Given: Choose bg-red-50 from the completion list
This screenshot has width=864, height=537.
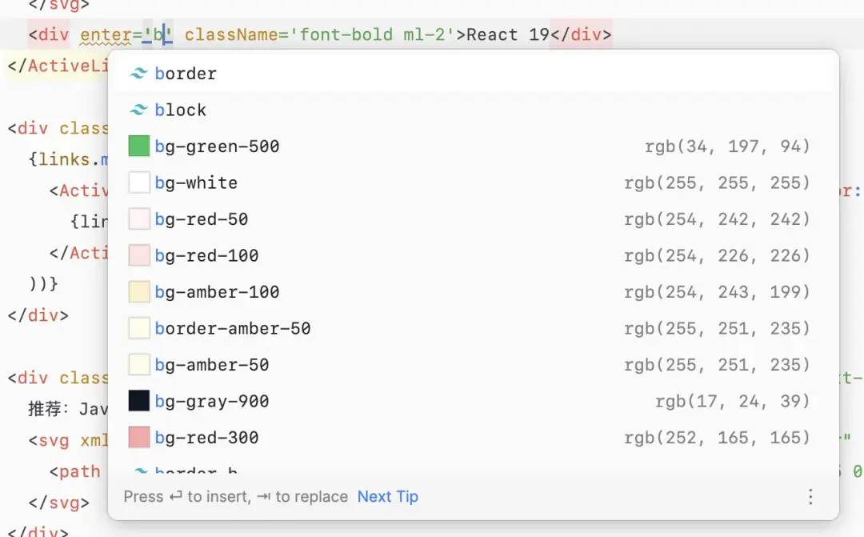Looking at the screenshot, I should (474, 218).
